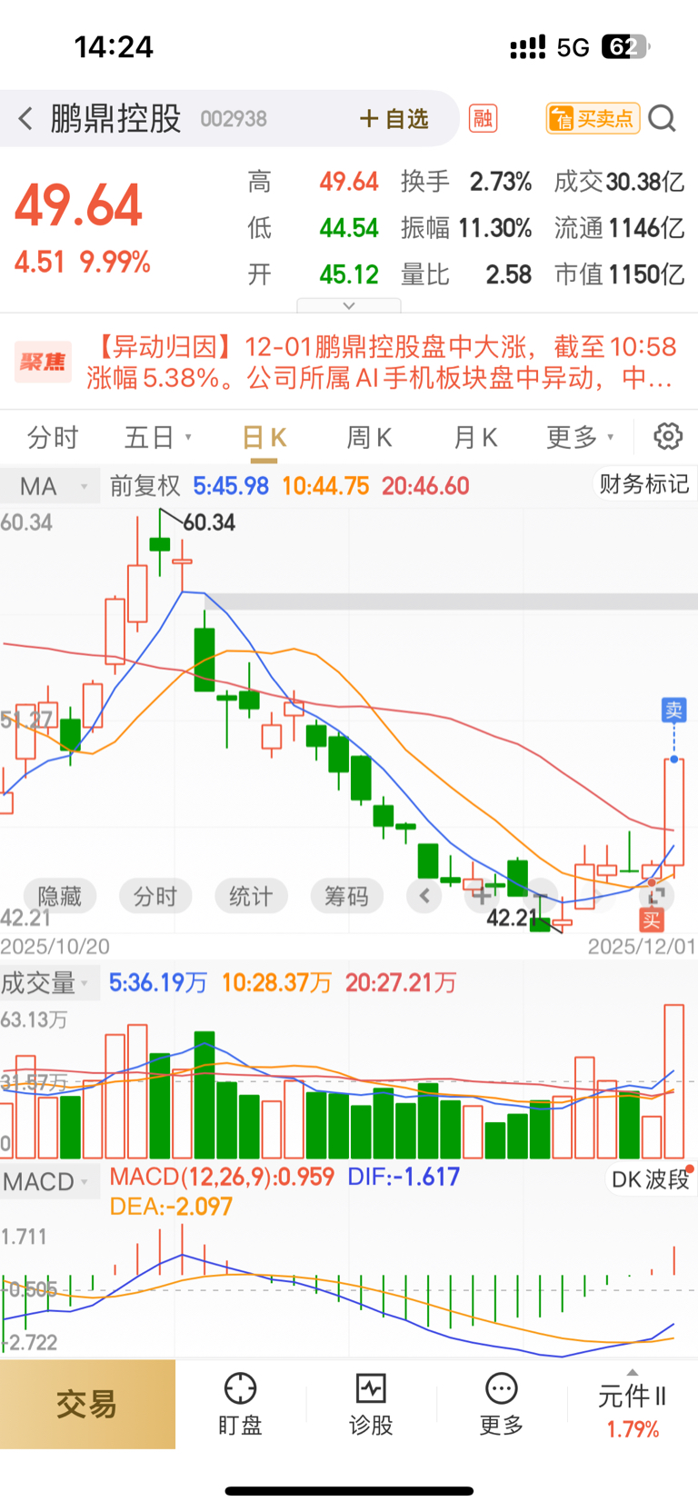The height and width of the screenshot is (1511, 698).
Task: Tap current price 49.64
Action: [x=78, y=205]
